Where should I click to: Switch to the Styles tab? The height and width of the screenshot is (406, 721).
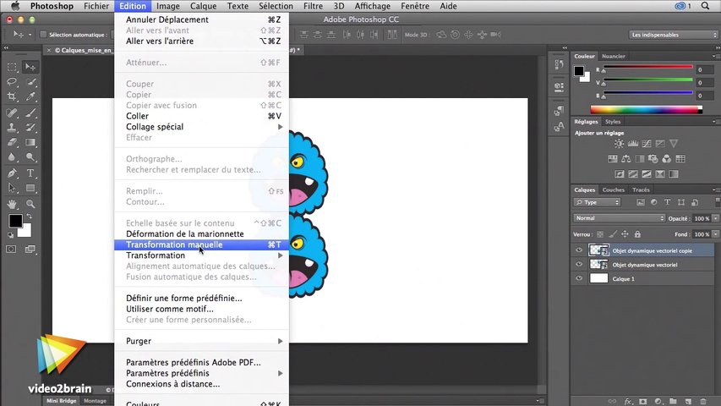pos(613,122)
